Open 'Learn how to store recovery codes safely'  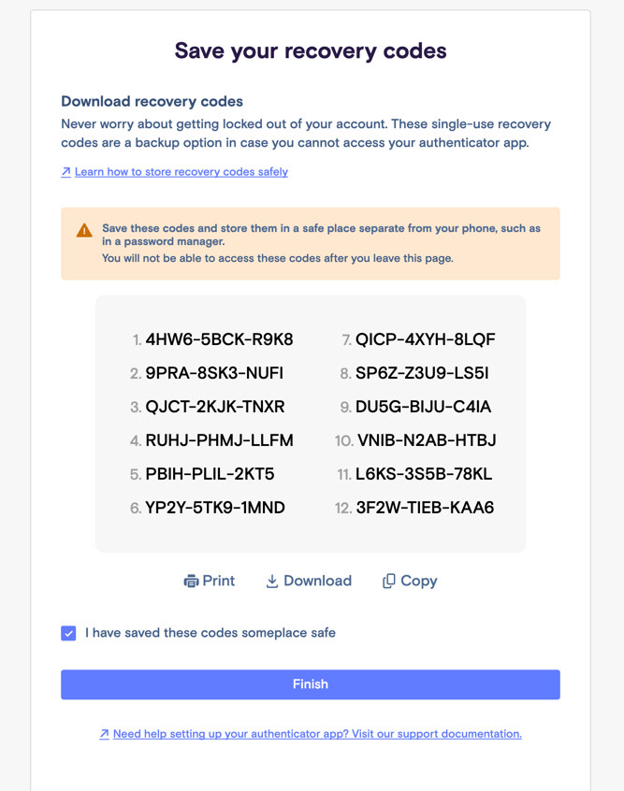(x=181, y=172)
